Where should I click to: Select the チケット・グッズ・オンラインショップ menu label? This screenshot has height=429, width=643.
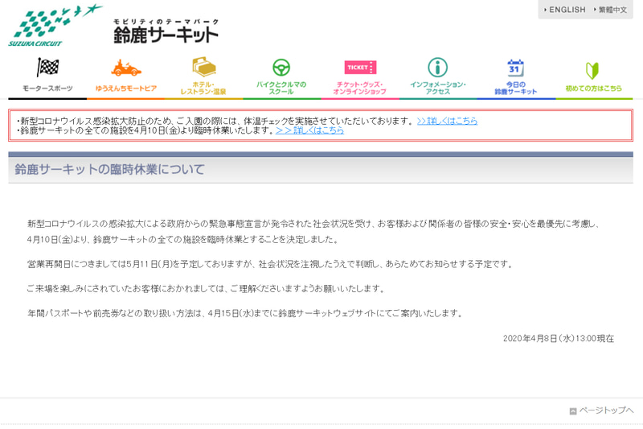coord(359,89)
